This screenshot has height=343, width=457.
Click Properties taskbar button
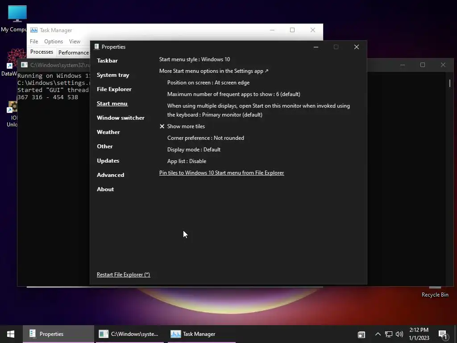(58, 334)
